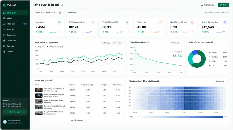This screenshot has width=233, height=130.
Task: Expand Tất cả video dropdown in retention chart
Action: tap(176, 43)
